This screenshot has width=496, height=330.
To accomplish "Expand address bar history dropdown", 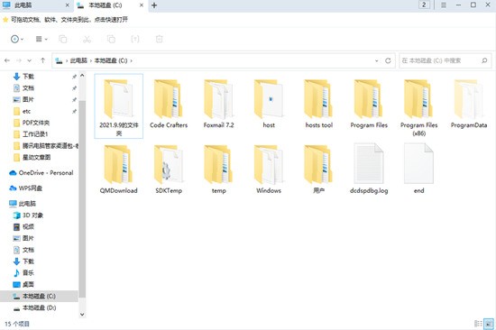I will 376,60.
